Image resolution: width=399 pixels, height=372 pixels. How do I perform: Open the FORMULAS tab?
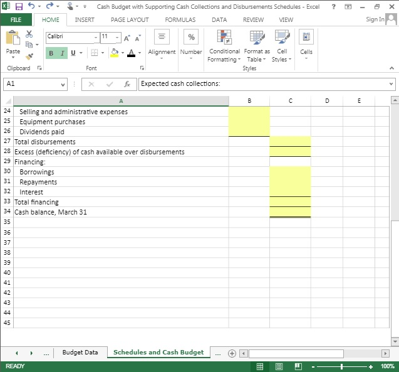180,20
